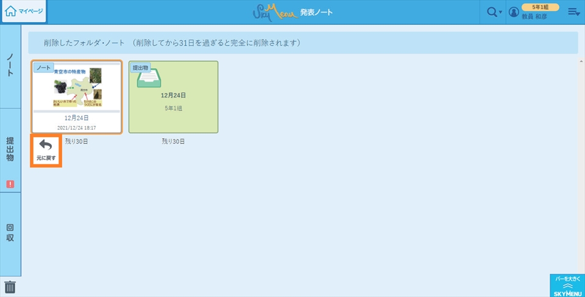Expand the search dropdown arrow
This screenshot has height=297, width=585.
[501, 13]
